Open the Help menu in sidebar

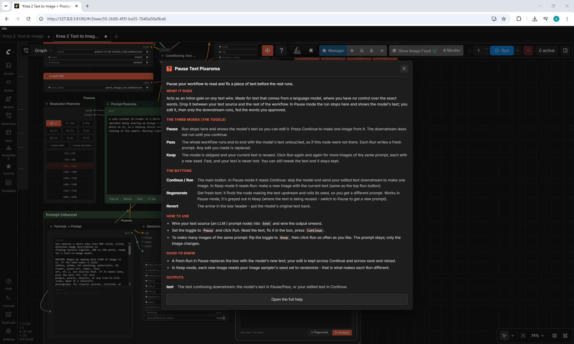click(x=8, y=284)
